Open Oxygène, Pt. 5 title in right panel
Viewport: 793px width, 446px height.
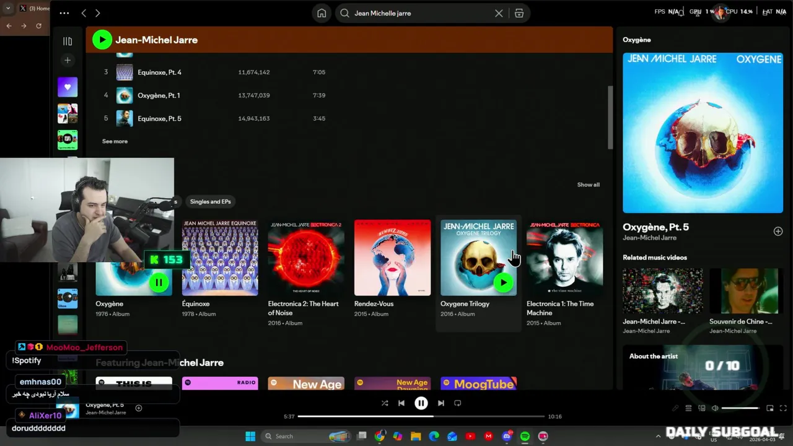tap(655, 227)
